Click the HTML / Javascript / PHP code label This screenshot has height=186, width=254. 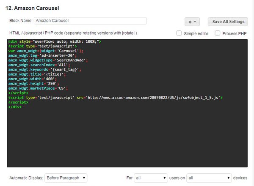point(73,33)
